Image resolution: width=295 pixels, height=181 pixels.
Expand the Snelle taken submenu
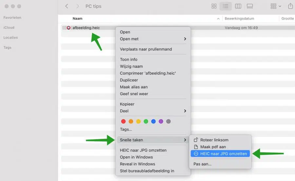[x=153, y=140]
